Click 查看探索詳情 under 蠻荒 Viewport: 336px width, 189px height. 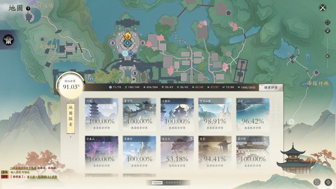[215, 166]
